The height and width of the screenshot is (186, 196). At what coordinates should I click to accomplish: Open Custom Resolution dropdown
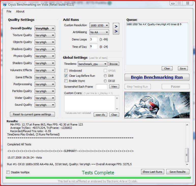pyautogui.click(x=99, y=25)
